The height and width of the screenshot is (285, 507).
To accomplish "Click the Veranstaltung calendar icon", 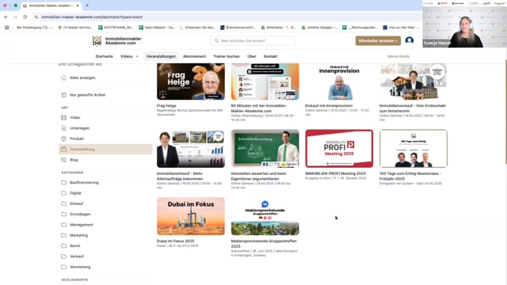I will click(x=63, y=150).
